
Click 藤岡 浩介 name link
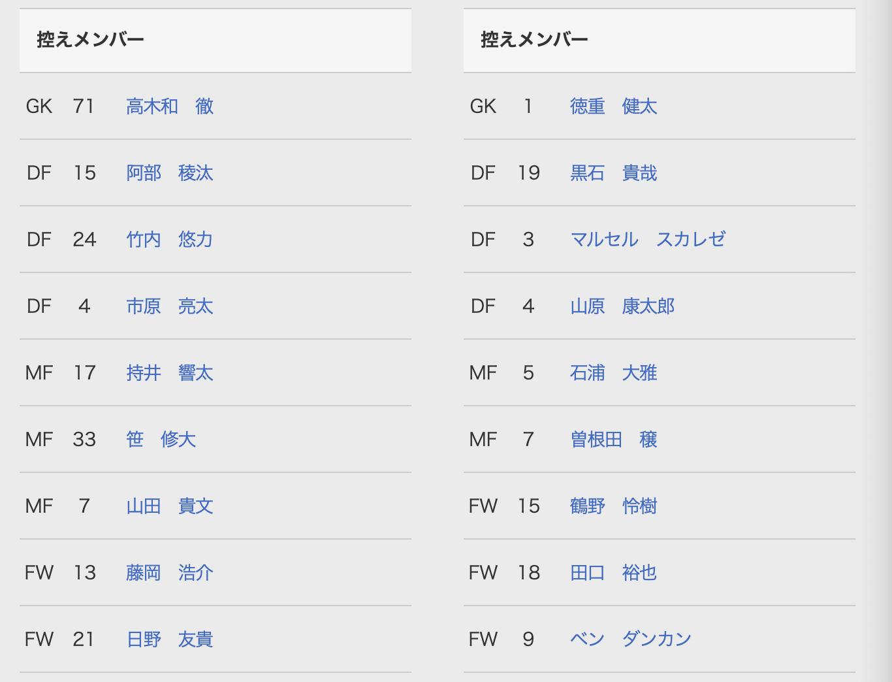(x=170, y=573)
